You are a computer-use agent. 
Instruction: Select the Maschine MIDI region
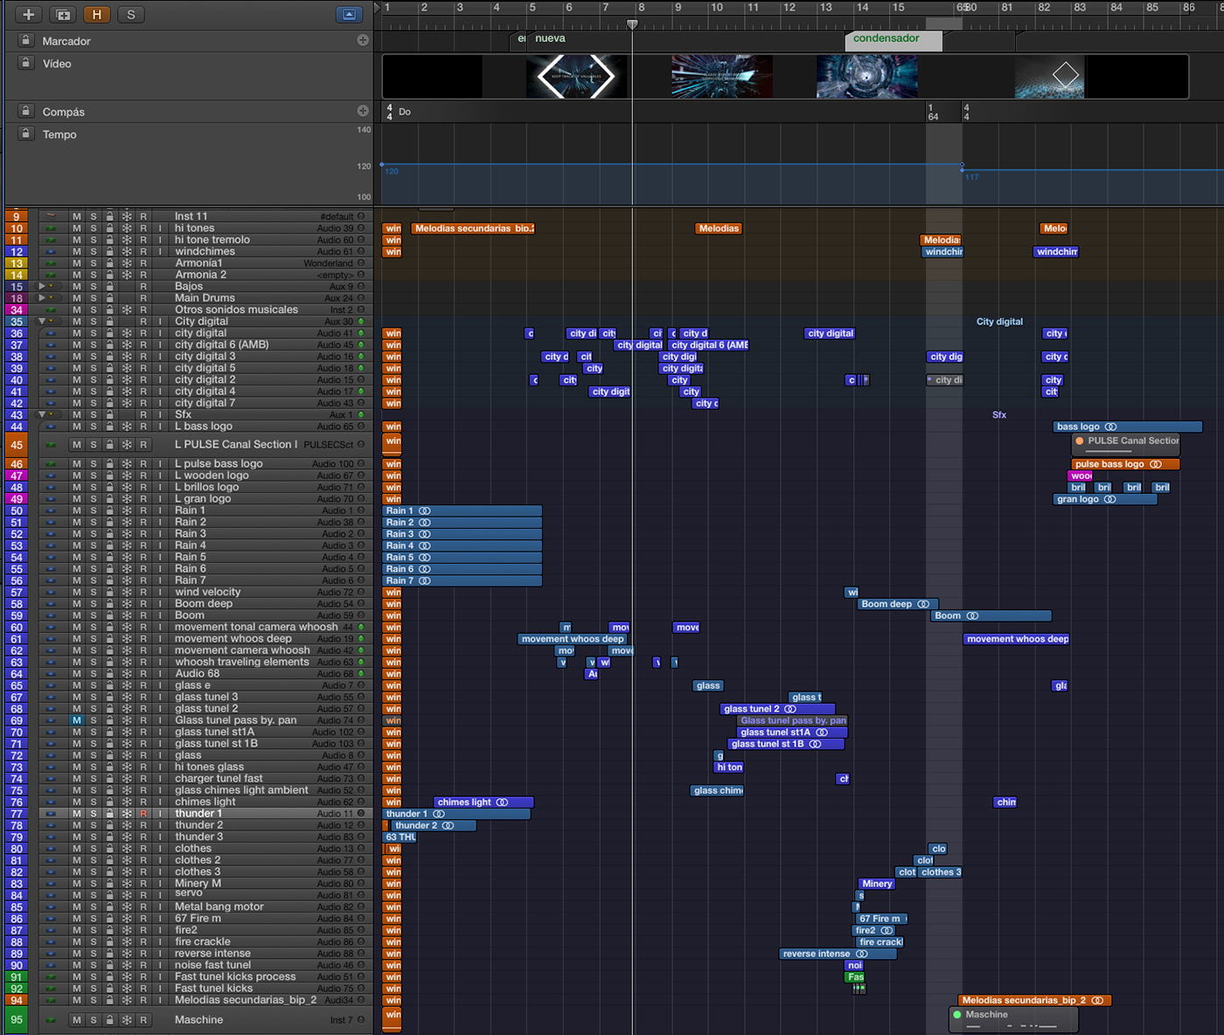click(1013, 1020)
